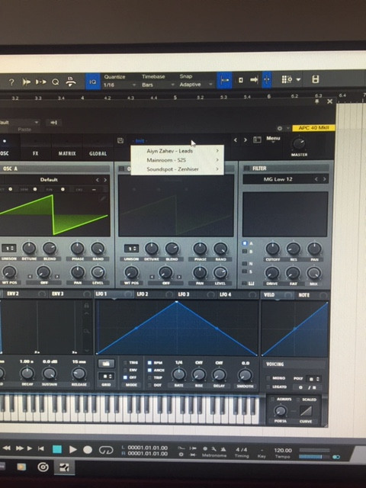
Task: Enable the LEGATO checkbox
Action: coord(268,387)
